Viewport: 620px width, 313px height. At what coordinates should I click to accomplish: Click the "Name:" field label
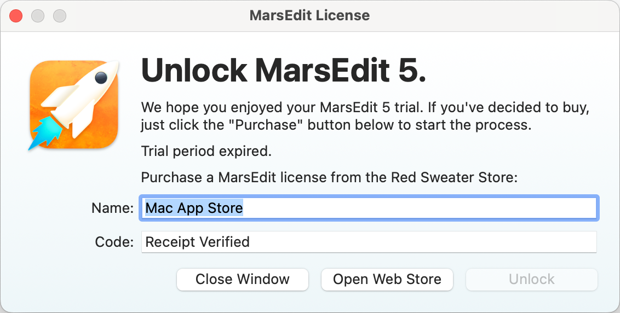click(112, 208)
